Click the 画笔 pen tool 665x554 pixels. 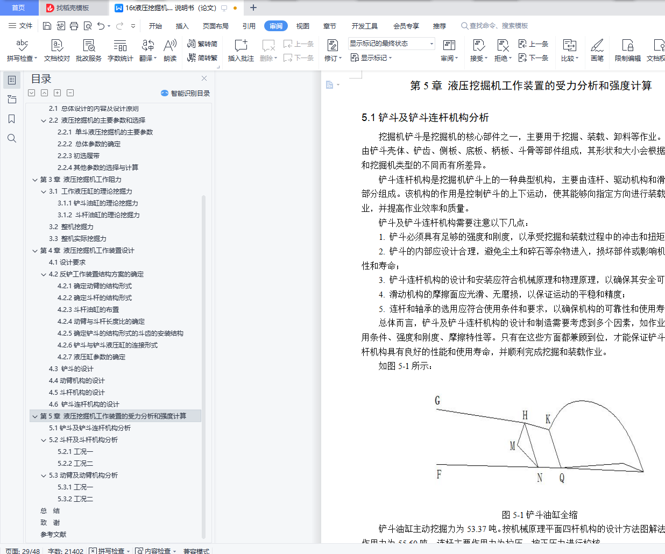597,51
